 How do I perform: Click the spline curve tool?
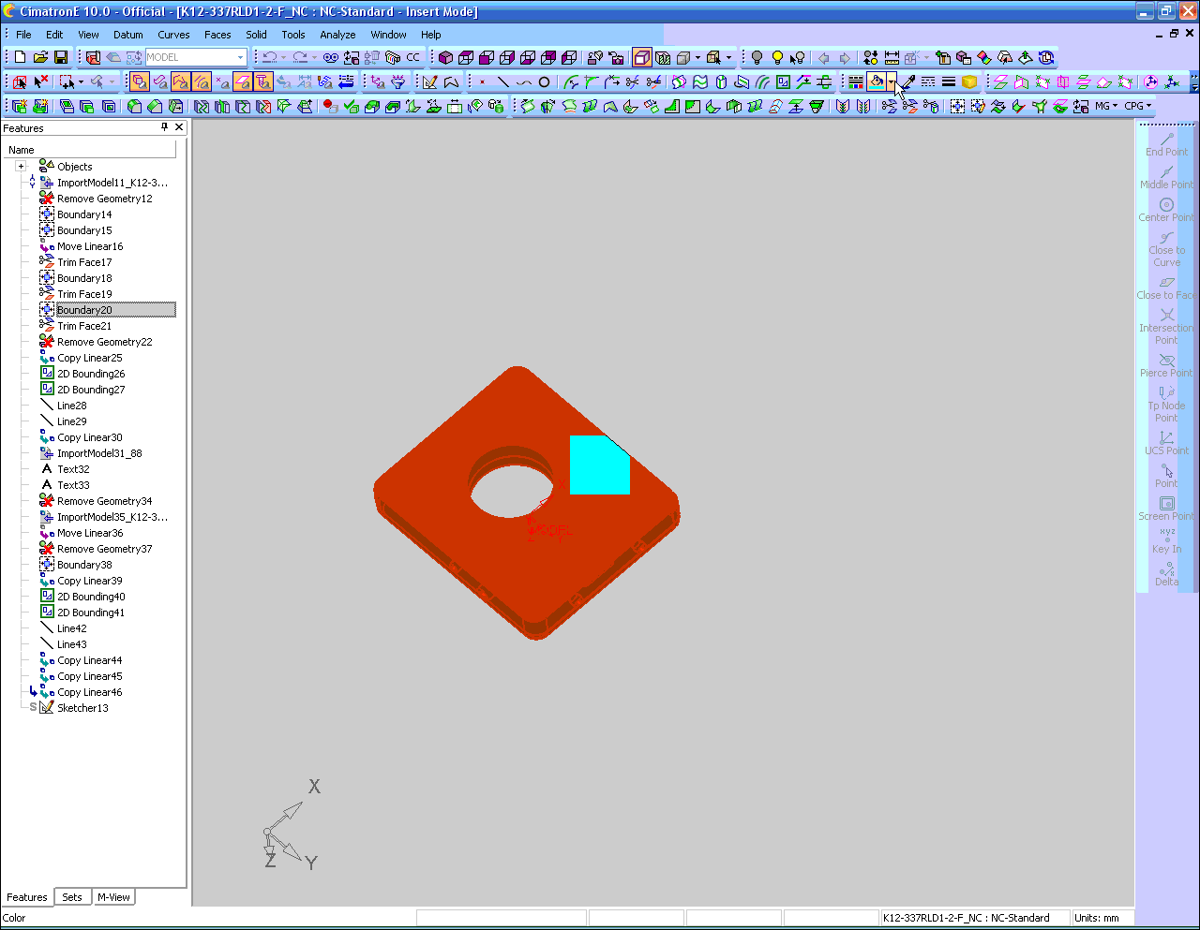coord(524,81)
